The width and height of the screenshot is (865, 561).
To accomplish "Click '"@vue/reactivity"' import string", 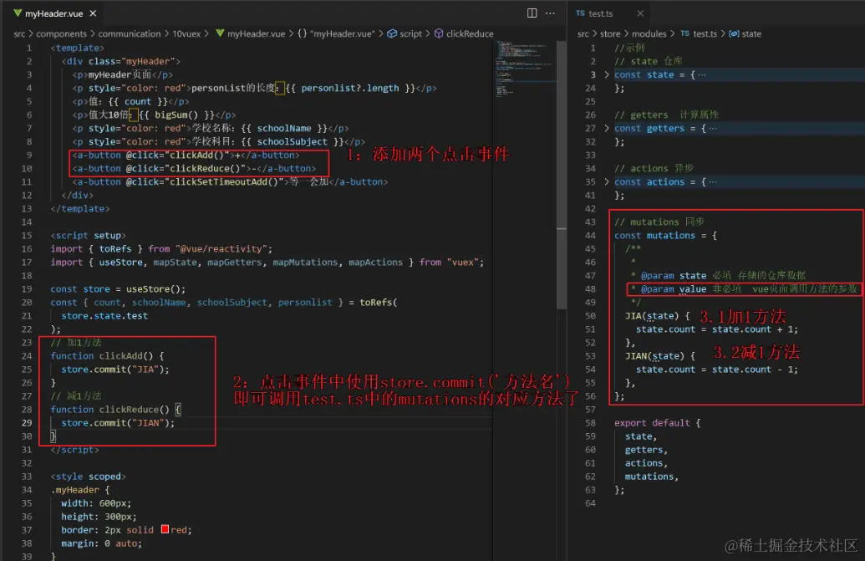I will click(x=221, y=249).
